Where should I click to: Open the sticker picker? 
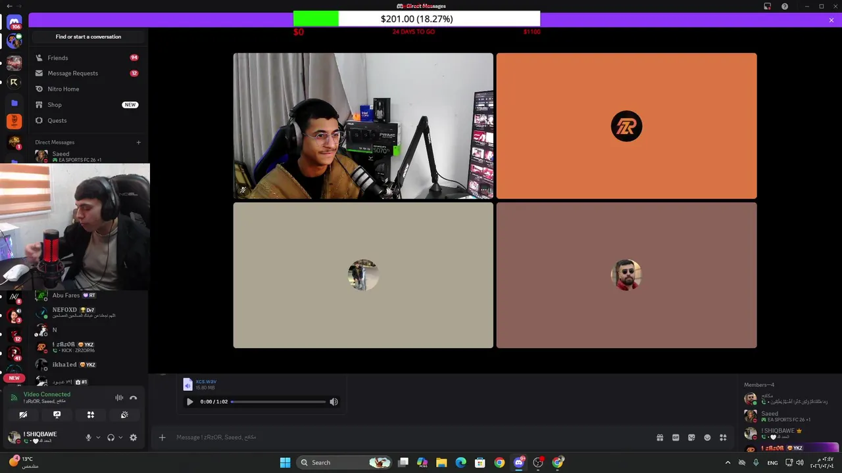[691, 438]
